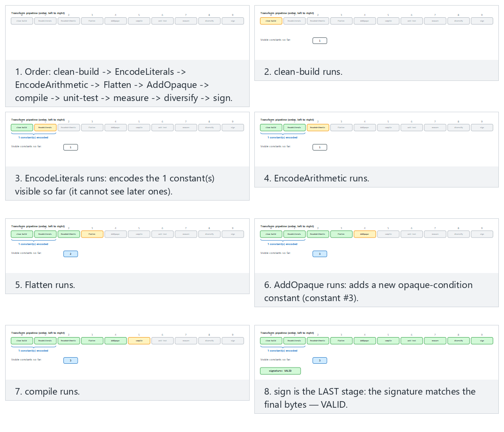Click the blue constants badge showing 3 in panel 6
The height and width of the screenshot is (432, 504).
coord(320,254)
